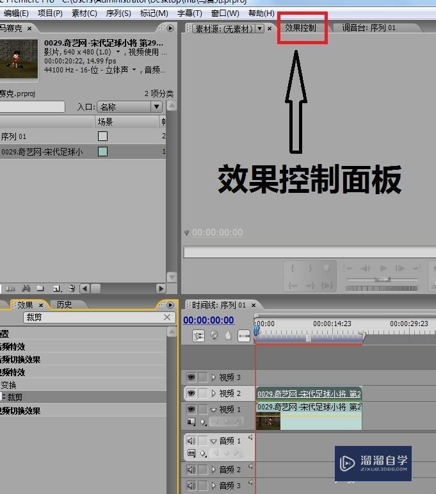Clear the effects search field with X
The width and height of the screenshot is (436, 494).
167,317
